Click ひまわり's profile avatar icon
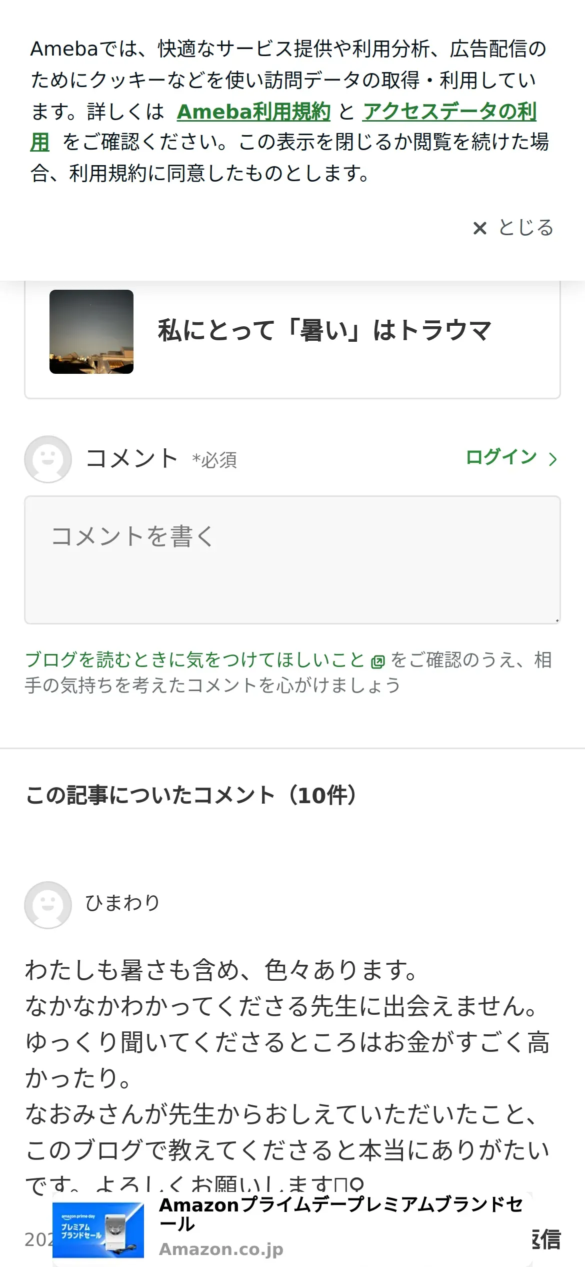 coord(48,905)
